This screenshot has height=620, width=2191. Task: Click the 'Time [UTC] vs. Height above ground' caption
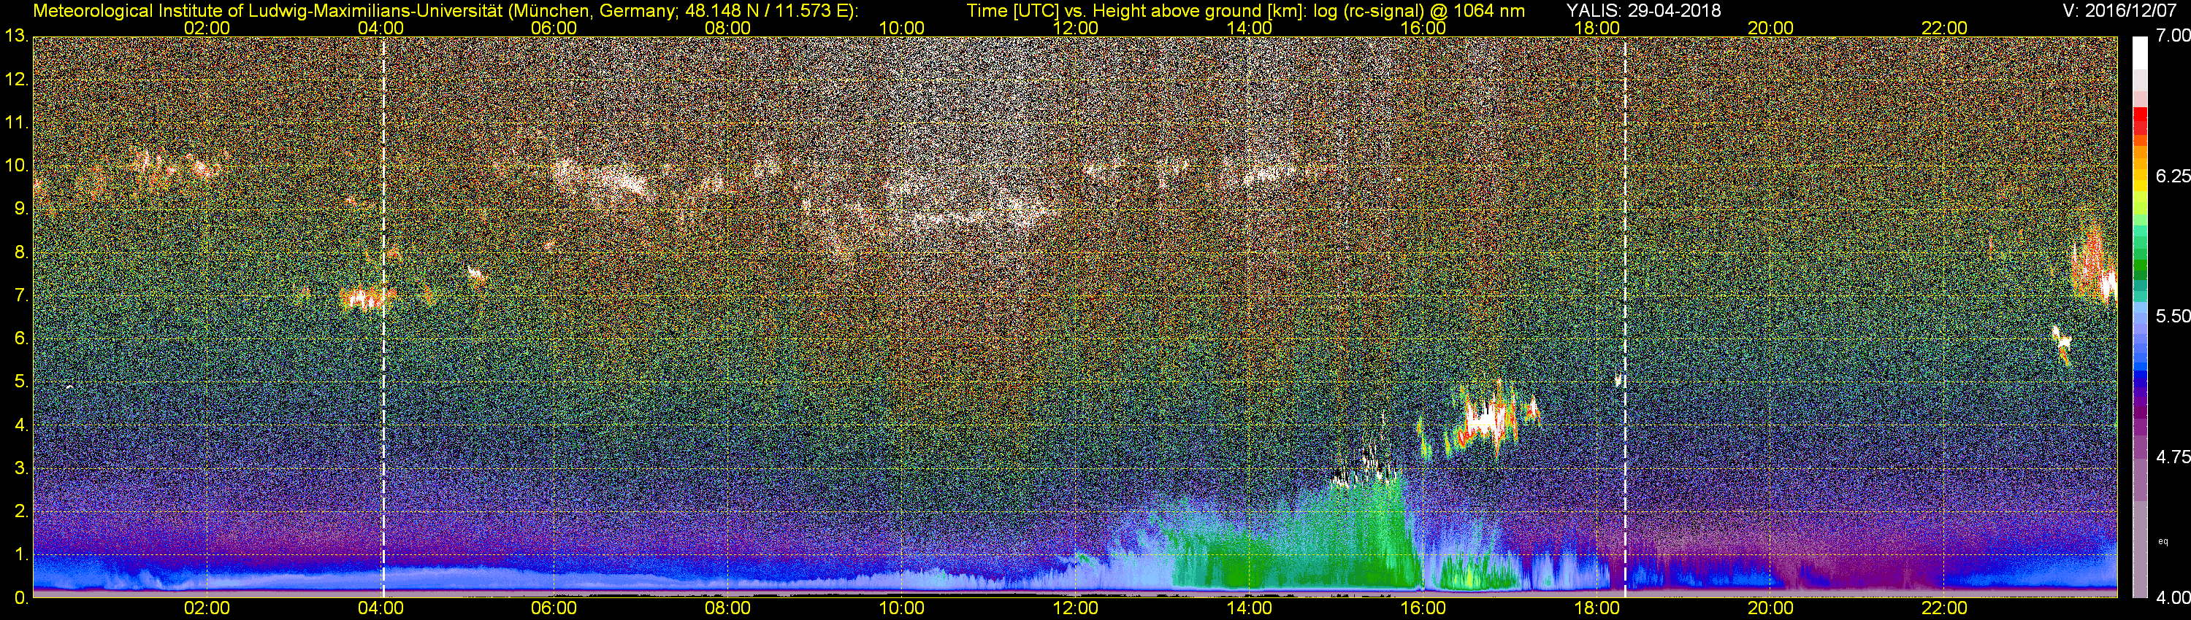coord(1245,11)
